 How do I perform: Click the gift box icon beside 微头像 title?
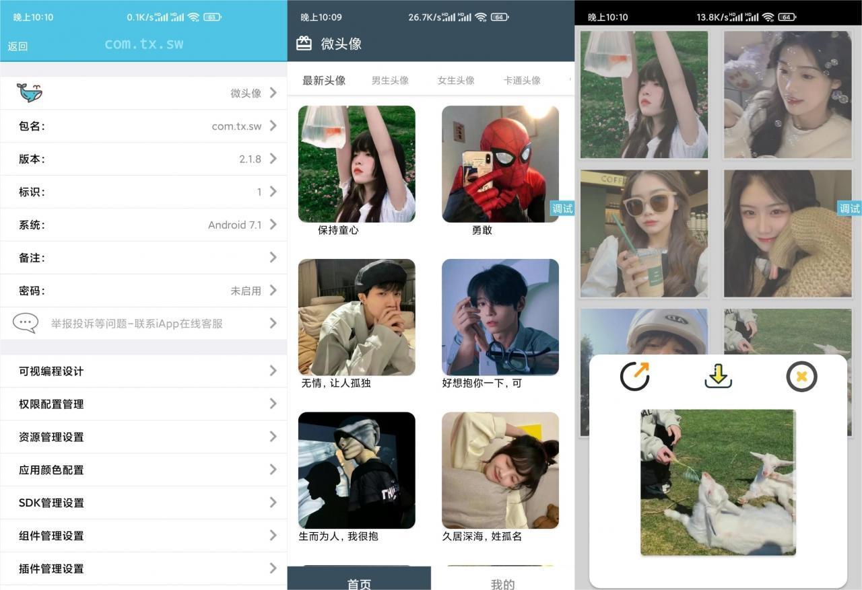304,44
